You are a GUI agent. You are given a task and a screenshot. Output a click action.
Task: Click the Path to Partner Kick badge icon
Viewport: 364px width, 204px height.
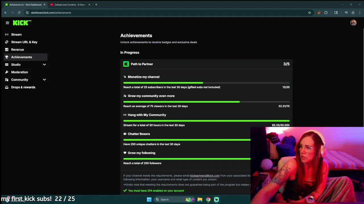click(x=126, y=64)
